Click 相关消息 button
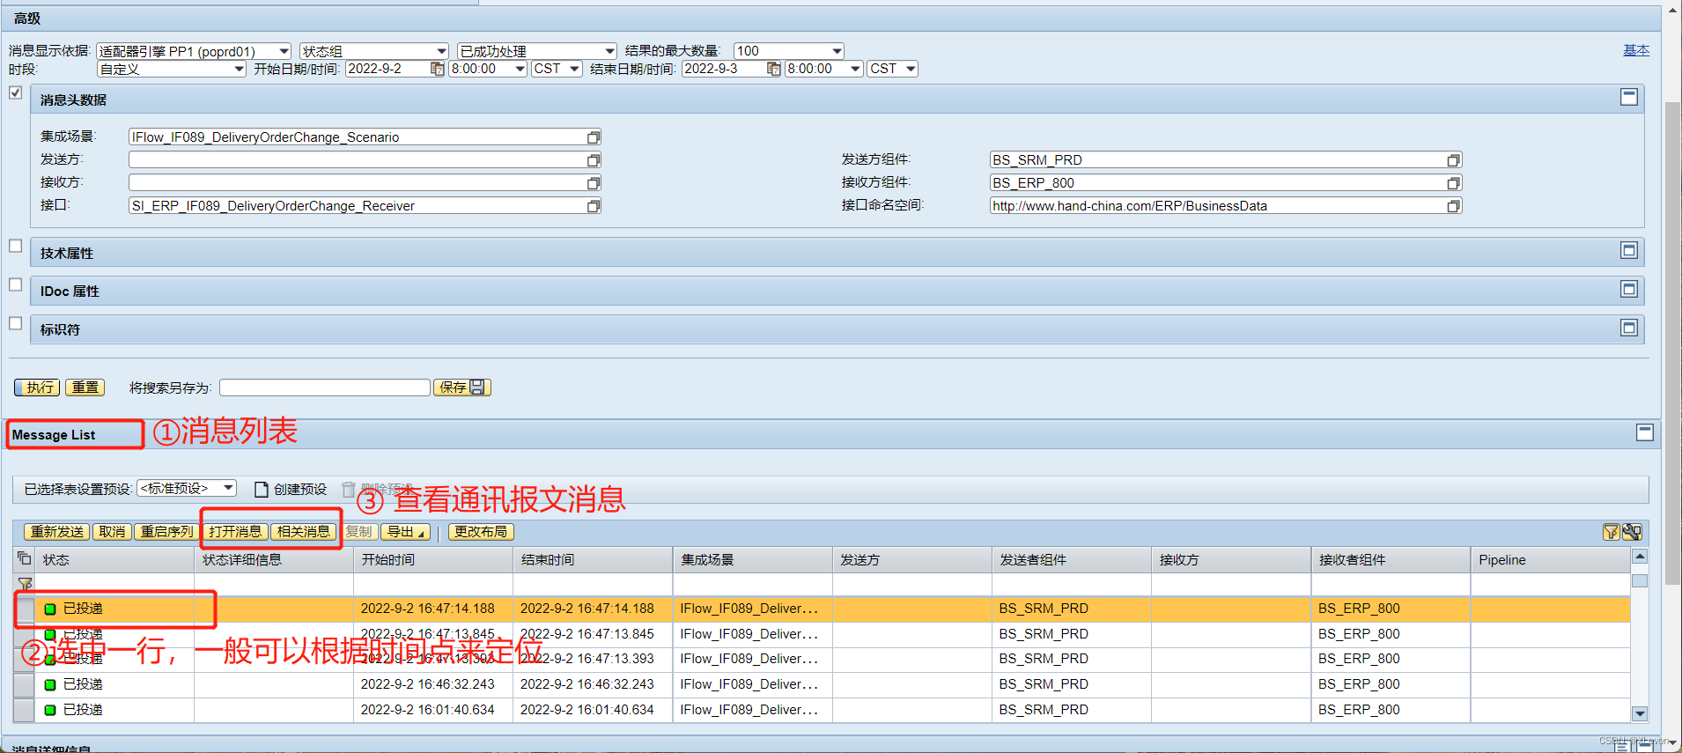This screenshot has width=1682, height=753. [304, 532]
